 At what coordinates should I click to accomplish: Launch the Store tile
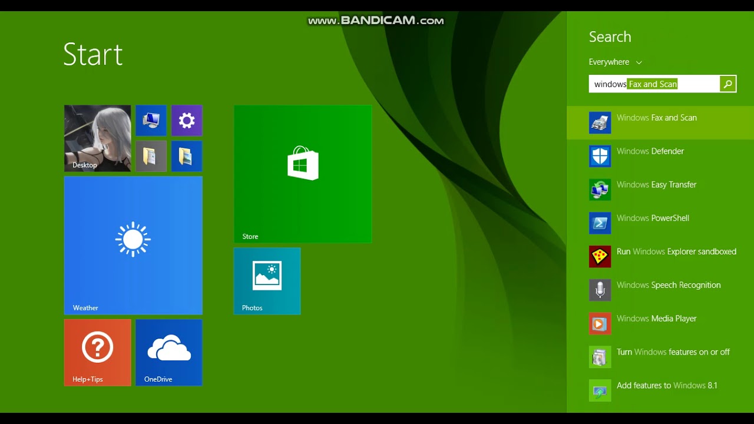click(303, 174)
